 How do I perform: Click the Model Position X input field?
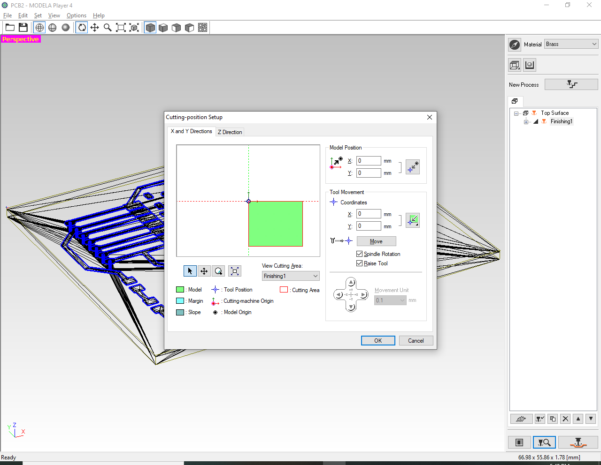[369, 161]
